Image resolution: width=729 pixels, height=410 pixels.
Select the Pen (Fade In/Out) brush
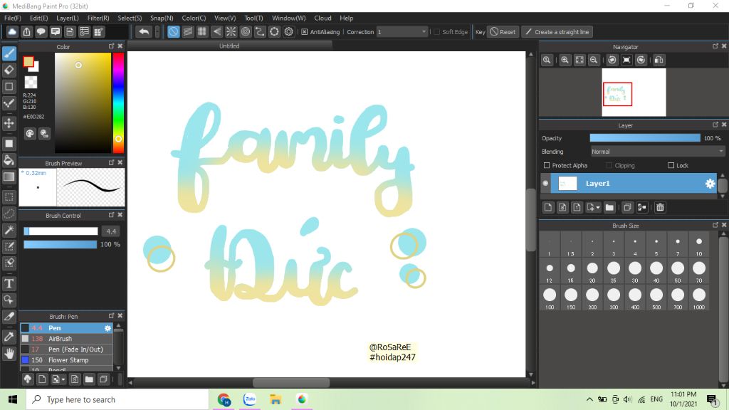tap(66, 349)
